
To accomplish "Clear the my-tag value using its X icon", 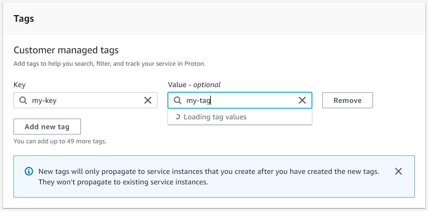I will [x=302, y=100].
